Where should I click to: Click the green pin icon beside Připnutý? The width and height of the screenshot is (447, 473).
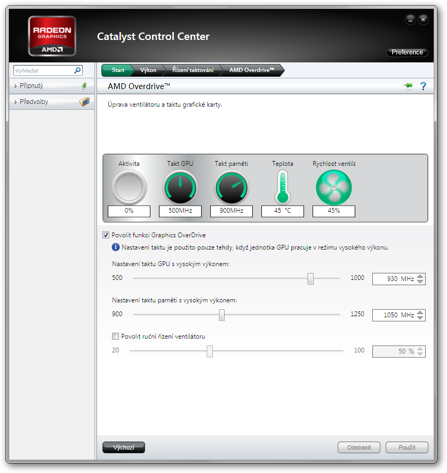tap(84, 86)
